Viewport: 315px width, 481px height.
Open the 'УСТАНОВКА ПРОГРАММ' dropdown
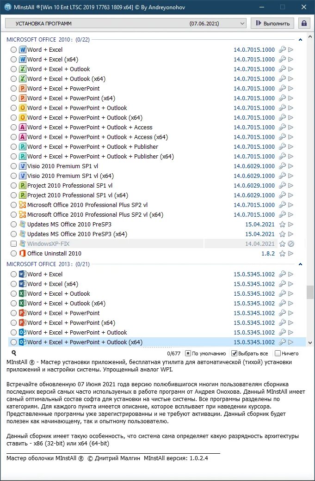pyautogui.click(x=125, y=23)
